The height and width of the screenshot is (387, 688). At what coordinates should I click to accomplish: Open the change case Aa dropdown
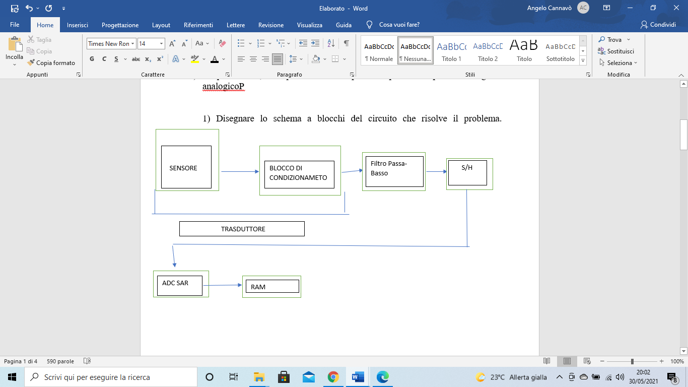click(202, 43)
